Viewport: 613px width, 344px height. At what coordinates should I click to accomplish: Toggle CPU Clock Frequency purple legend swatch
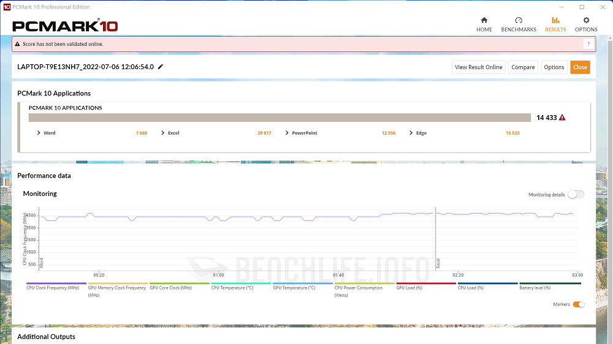[x=51, y=283]
